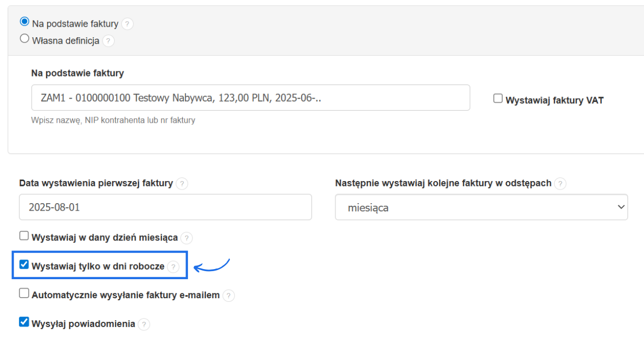Viewport: 644px width, 341px height.
Task: Show help for 'Wystawiaj tylko w dni robocze'
Action: 173,267
